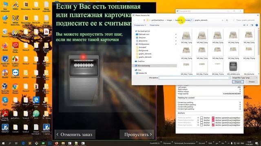Screen dimensions: 261x146
Task: Open Firefox desktop shortcut
Action: pyautogui.click(x=5, y=46)
